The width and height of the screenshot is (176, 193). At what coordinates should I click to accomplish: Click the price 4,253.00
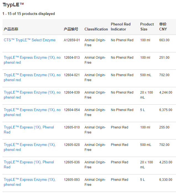click(166, 162)
